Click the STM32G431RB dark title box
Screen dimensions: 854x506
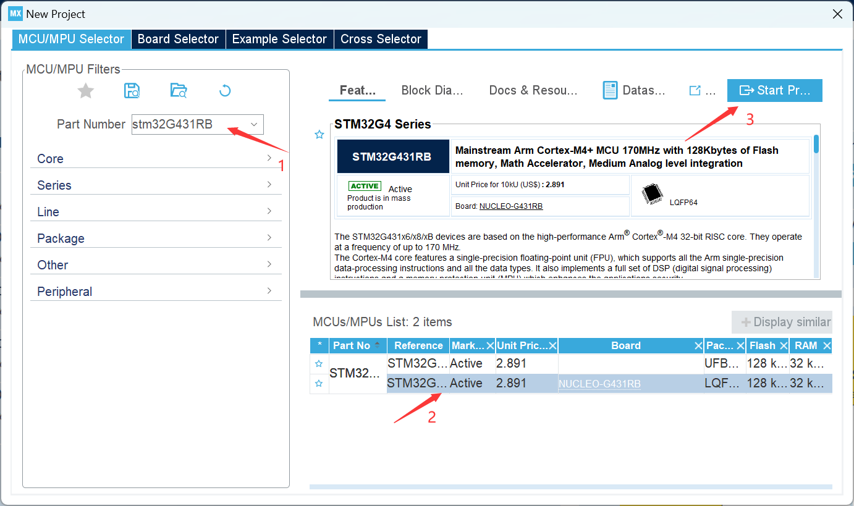[393, 156]
